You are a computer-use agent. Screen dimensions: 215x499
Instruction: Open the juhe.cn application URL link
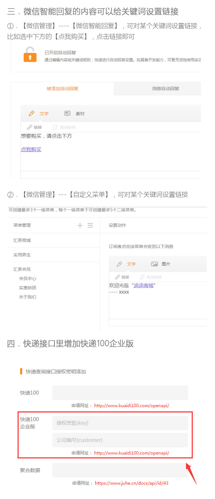click(x=132, y=483)
